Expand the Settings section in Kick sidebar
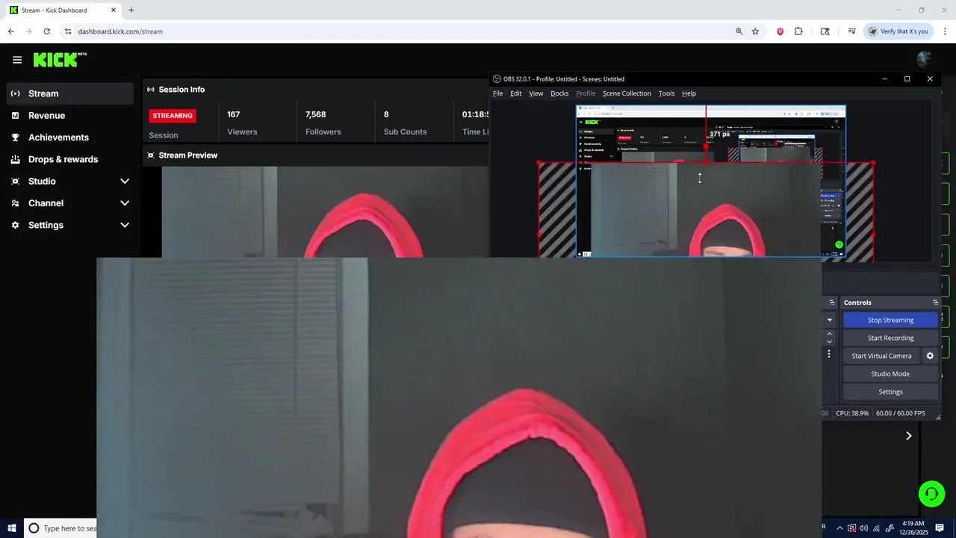 click(x=125, y=225)
